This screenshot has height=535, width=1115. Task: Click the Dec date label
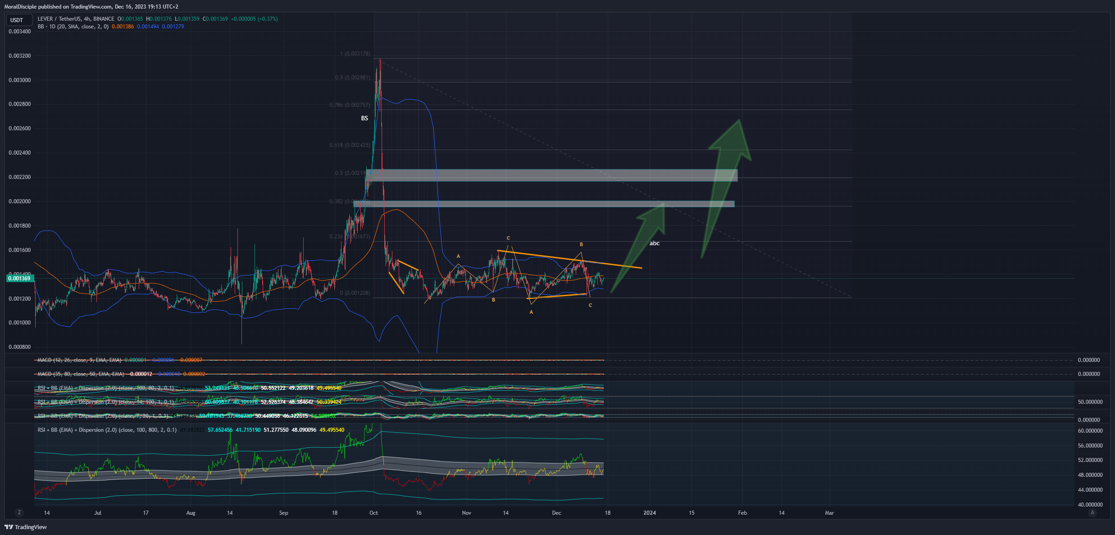coord(556,513)
